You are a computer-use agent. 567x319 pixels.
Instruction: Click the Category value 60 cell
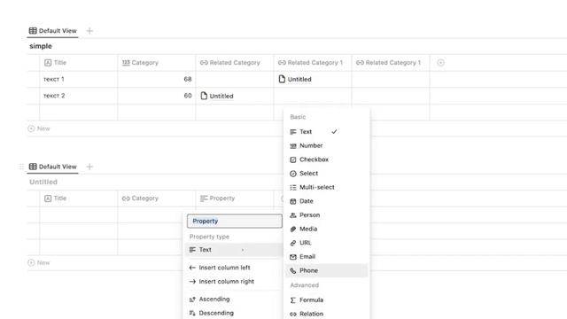tap(157, 96)
